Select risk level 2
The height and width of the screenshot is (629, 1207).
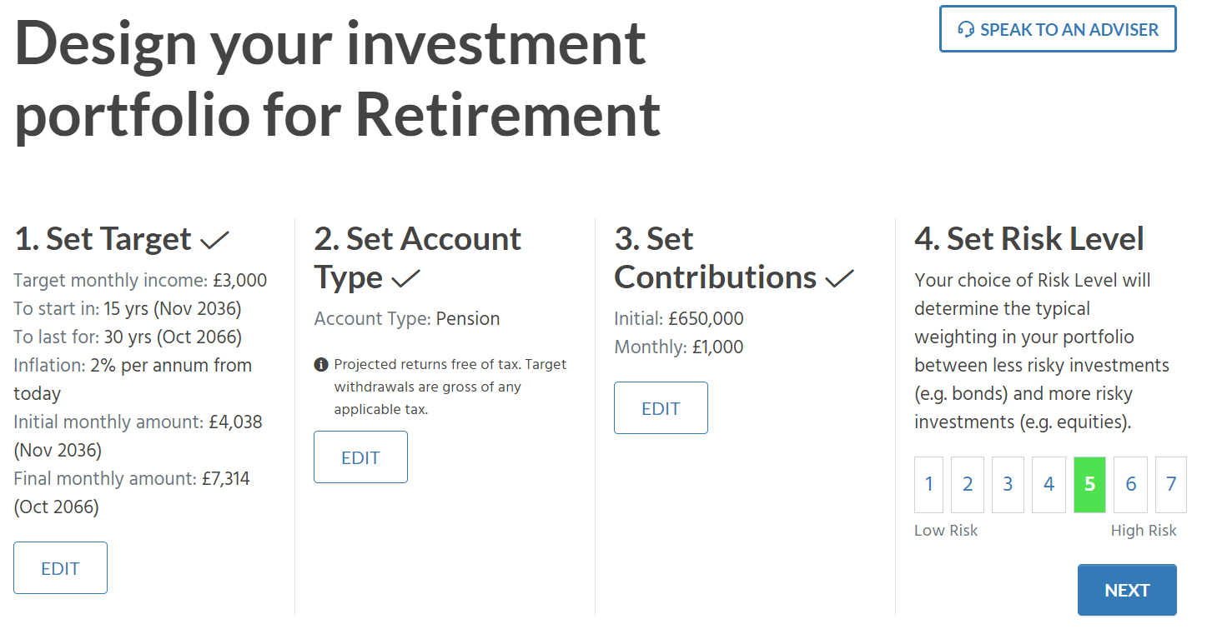coord(968,484)
